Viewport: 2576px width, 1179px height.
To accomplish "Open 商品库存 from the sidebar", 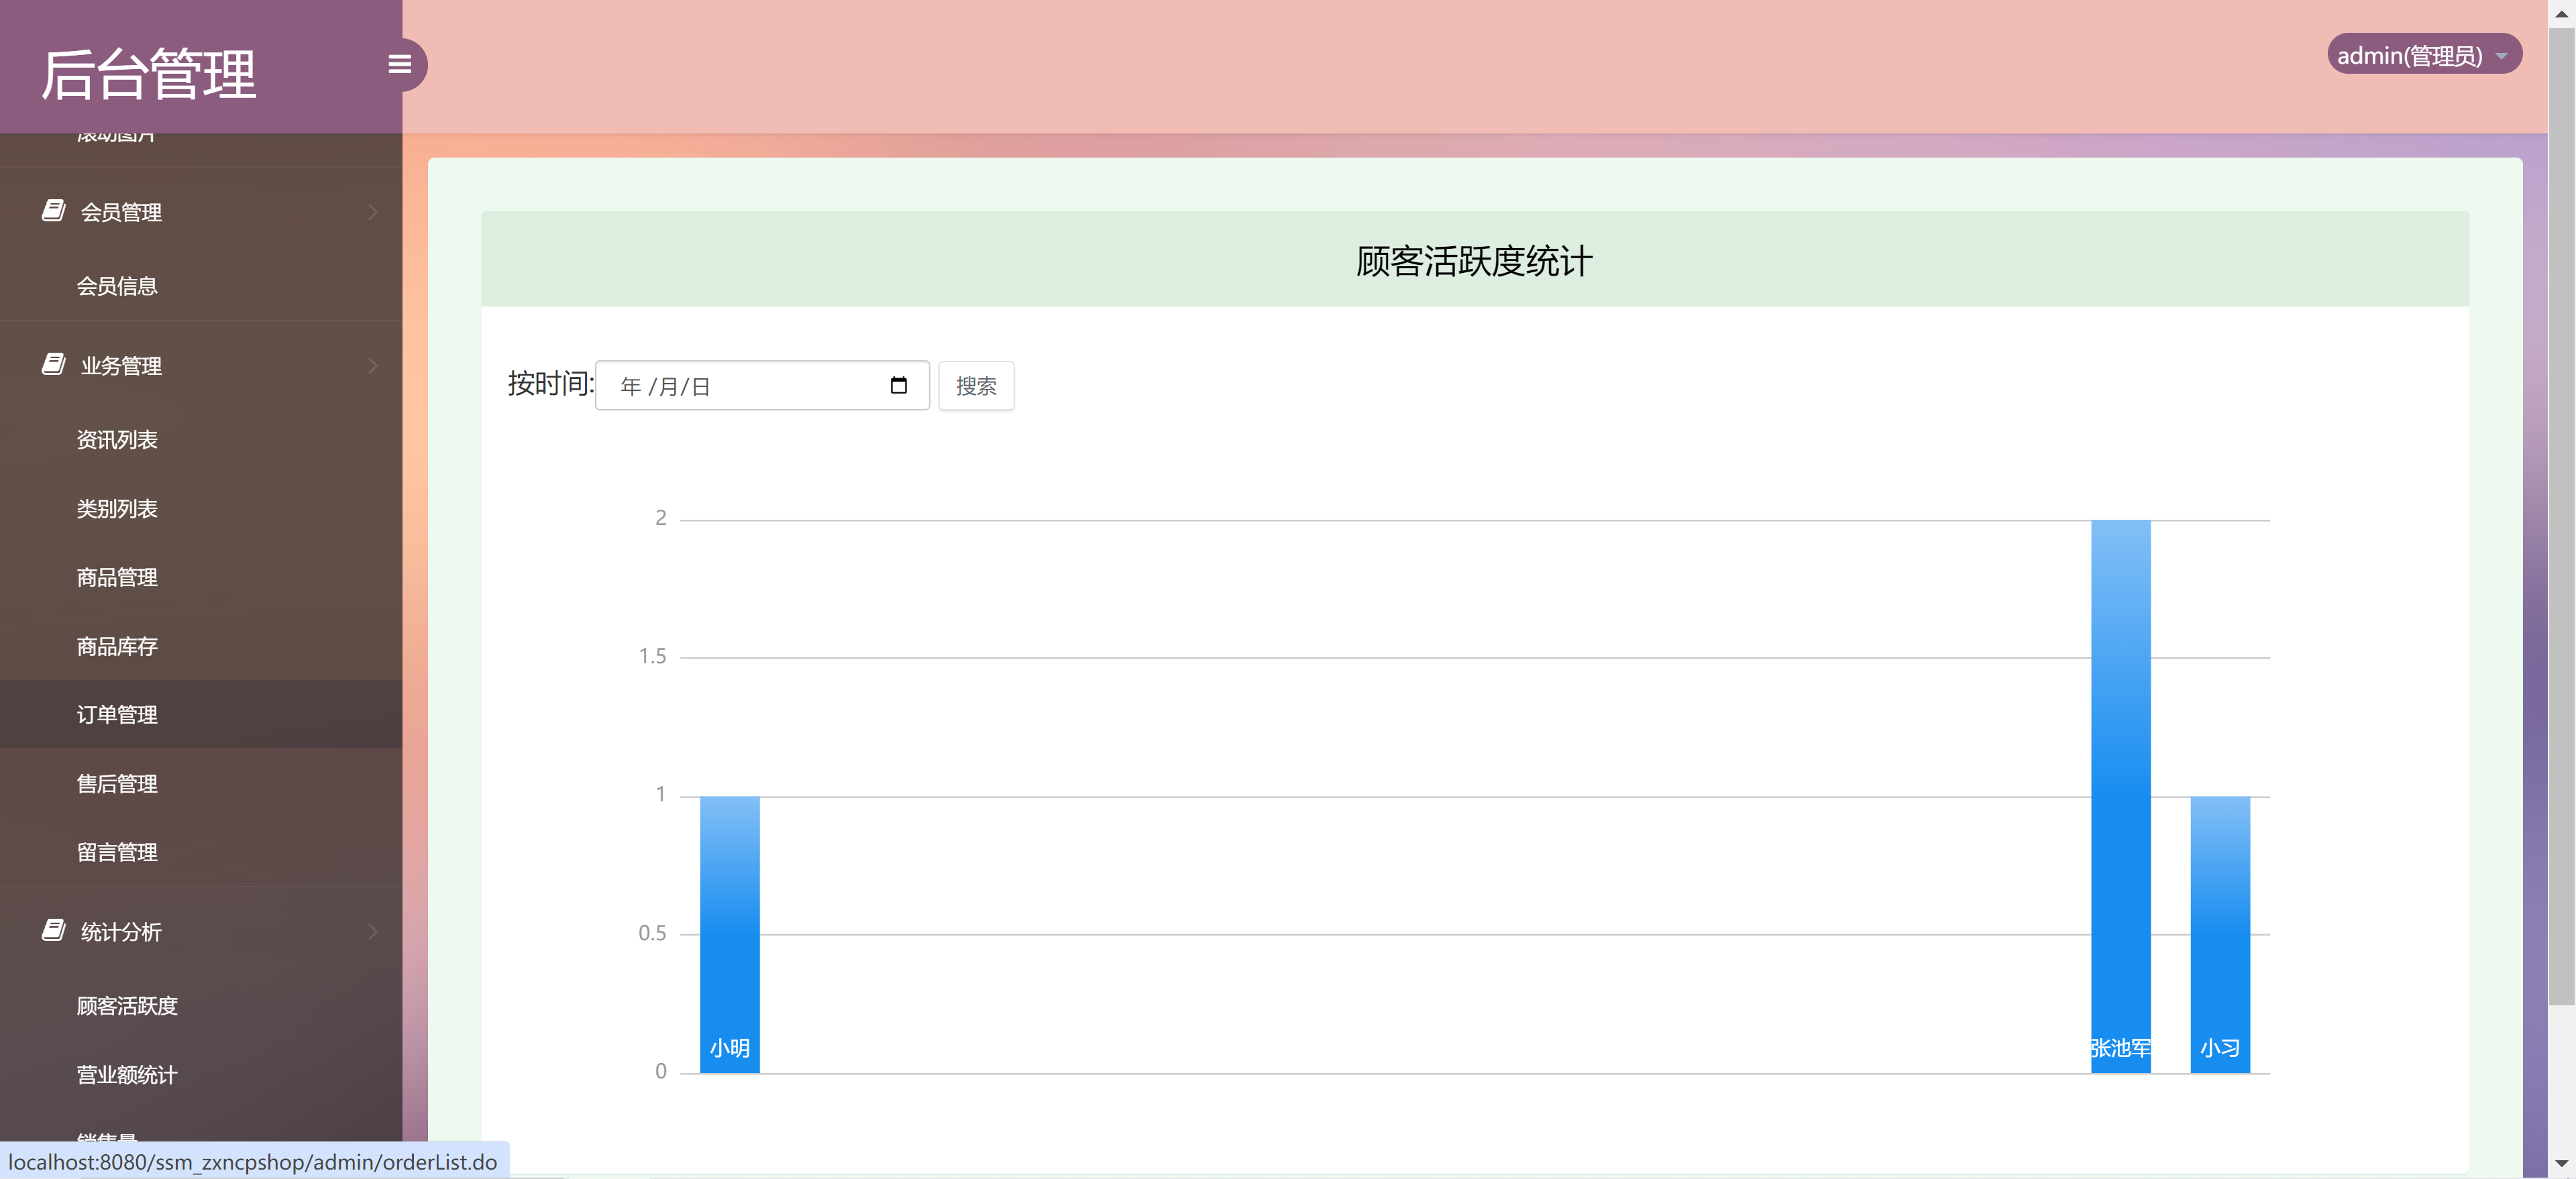I will coord(116,645).
